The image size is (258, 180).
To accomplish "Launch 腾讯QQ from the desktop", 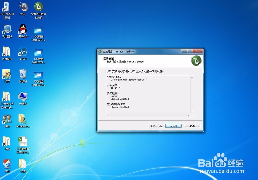I will pos(23,31).
